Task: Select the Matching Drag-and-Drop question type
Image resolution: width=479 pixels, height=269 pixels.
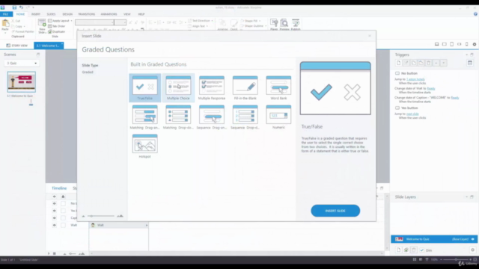Action: pos(144,117)
